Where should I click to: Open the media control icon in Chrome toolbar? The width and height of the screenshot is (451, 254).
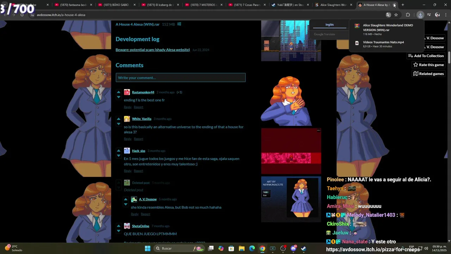[x=429, y=15]
